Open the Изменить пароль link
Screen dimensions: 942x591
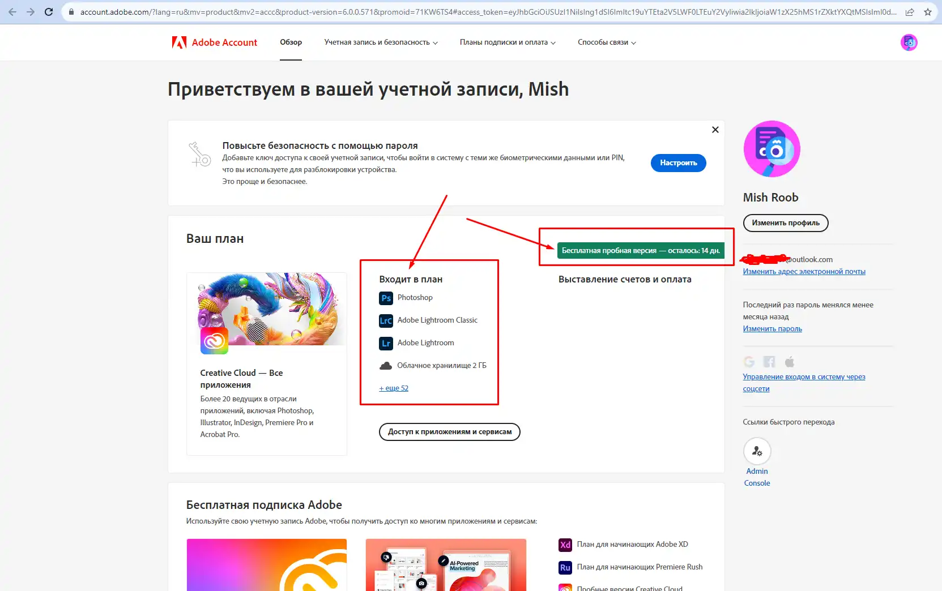(772, 329)
